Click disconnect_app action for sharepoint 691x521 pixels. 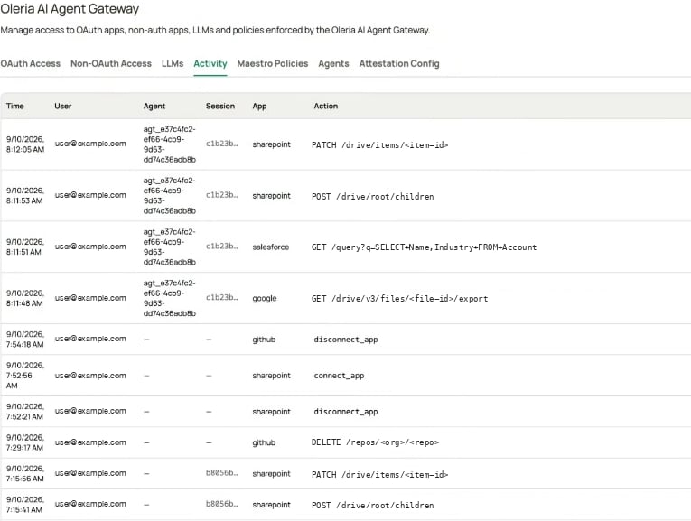(x=345, y=412)
